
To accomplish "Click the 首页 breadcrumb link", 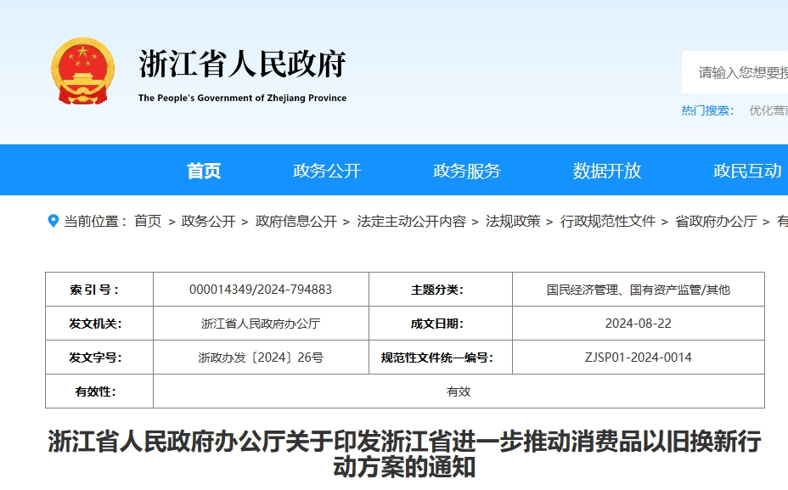I will [148, 221].
